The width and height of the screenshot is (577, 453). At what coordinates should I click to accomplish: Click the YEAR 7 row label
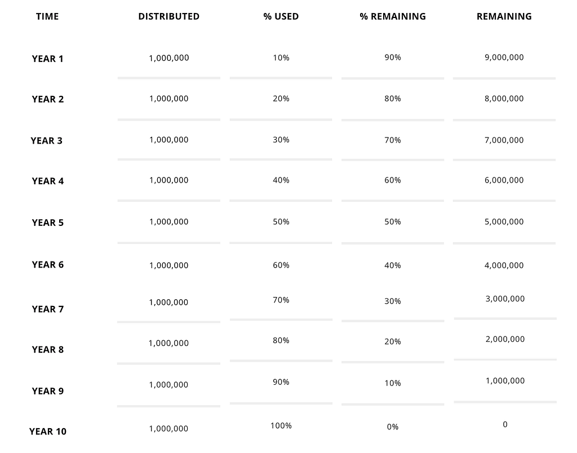coord(47,309)
